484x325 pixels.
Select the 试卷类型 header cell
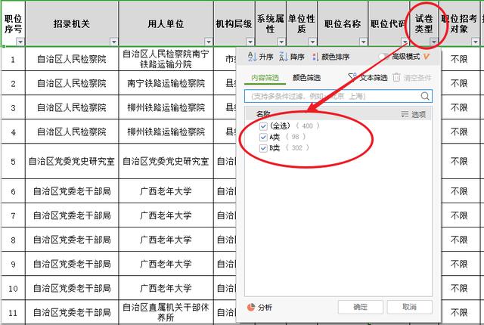click(424, 23)
